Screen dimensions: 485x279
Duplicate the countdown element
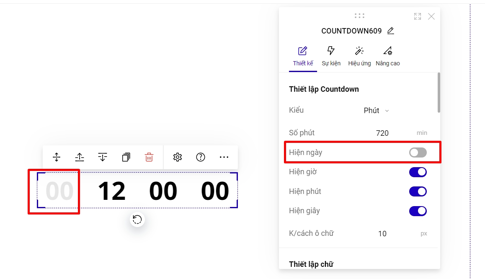tap(126, 157)
